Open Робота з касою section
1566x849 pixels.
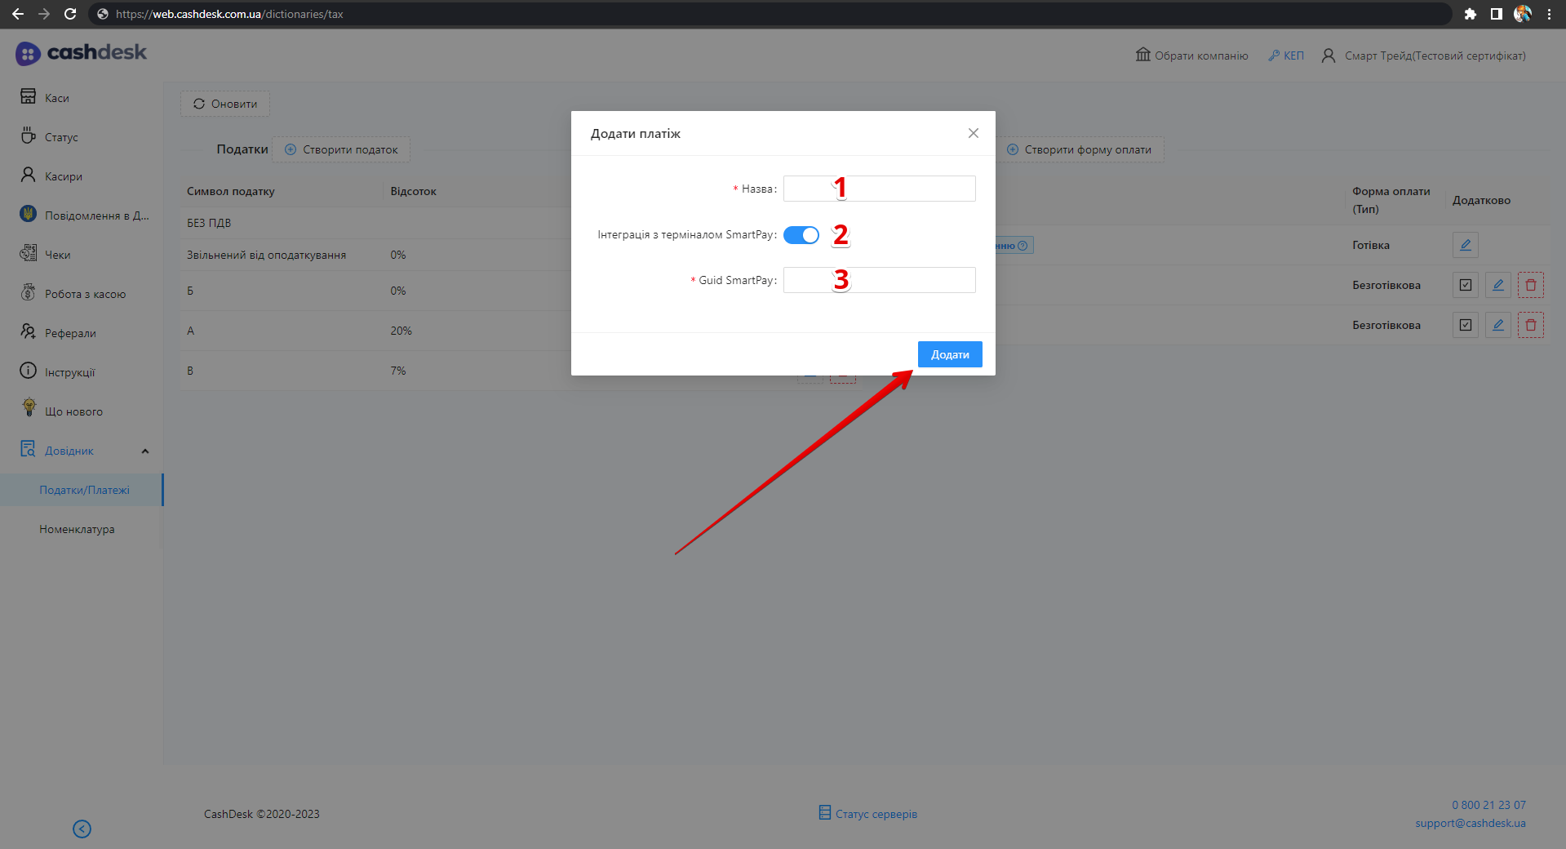pyautogui.click(x=85, y=294)
